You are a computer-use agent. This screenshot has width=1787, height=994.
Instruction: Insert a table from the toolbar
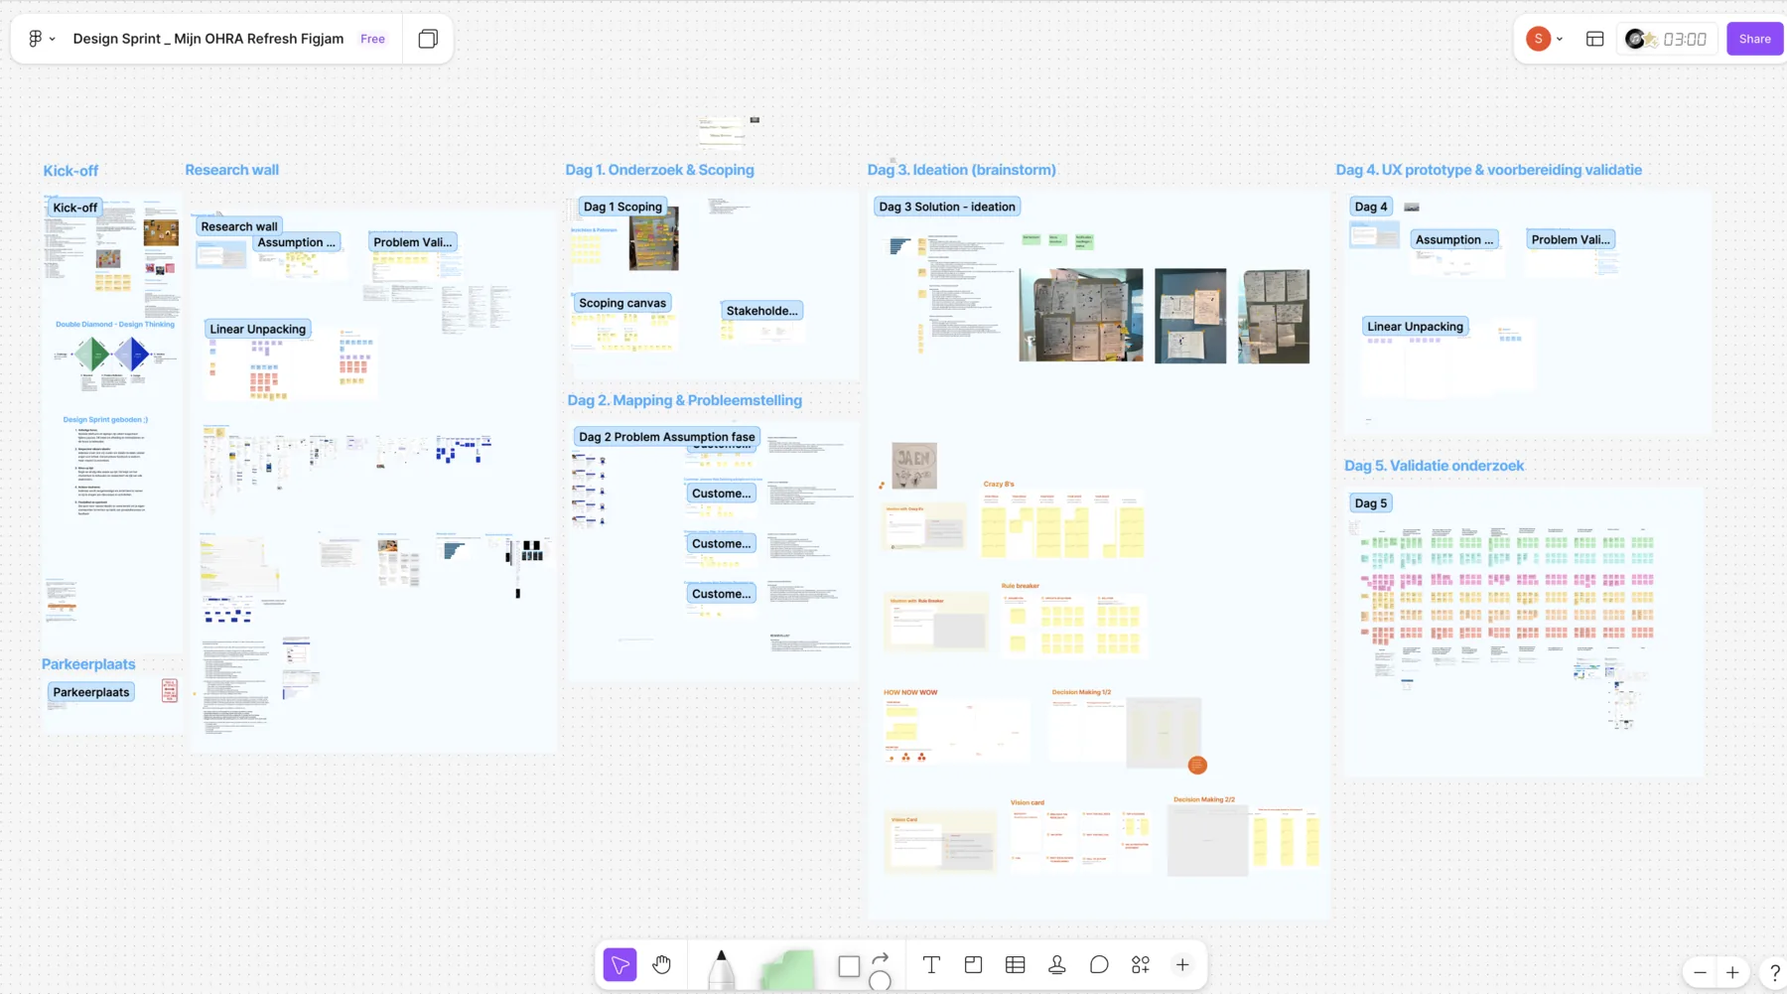click(1015, 964)
